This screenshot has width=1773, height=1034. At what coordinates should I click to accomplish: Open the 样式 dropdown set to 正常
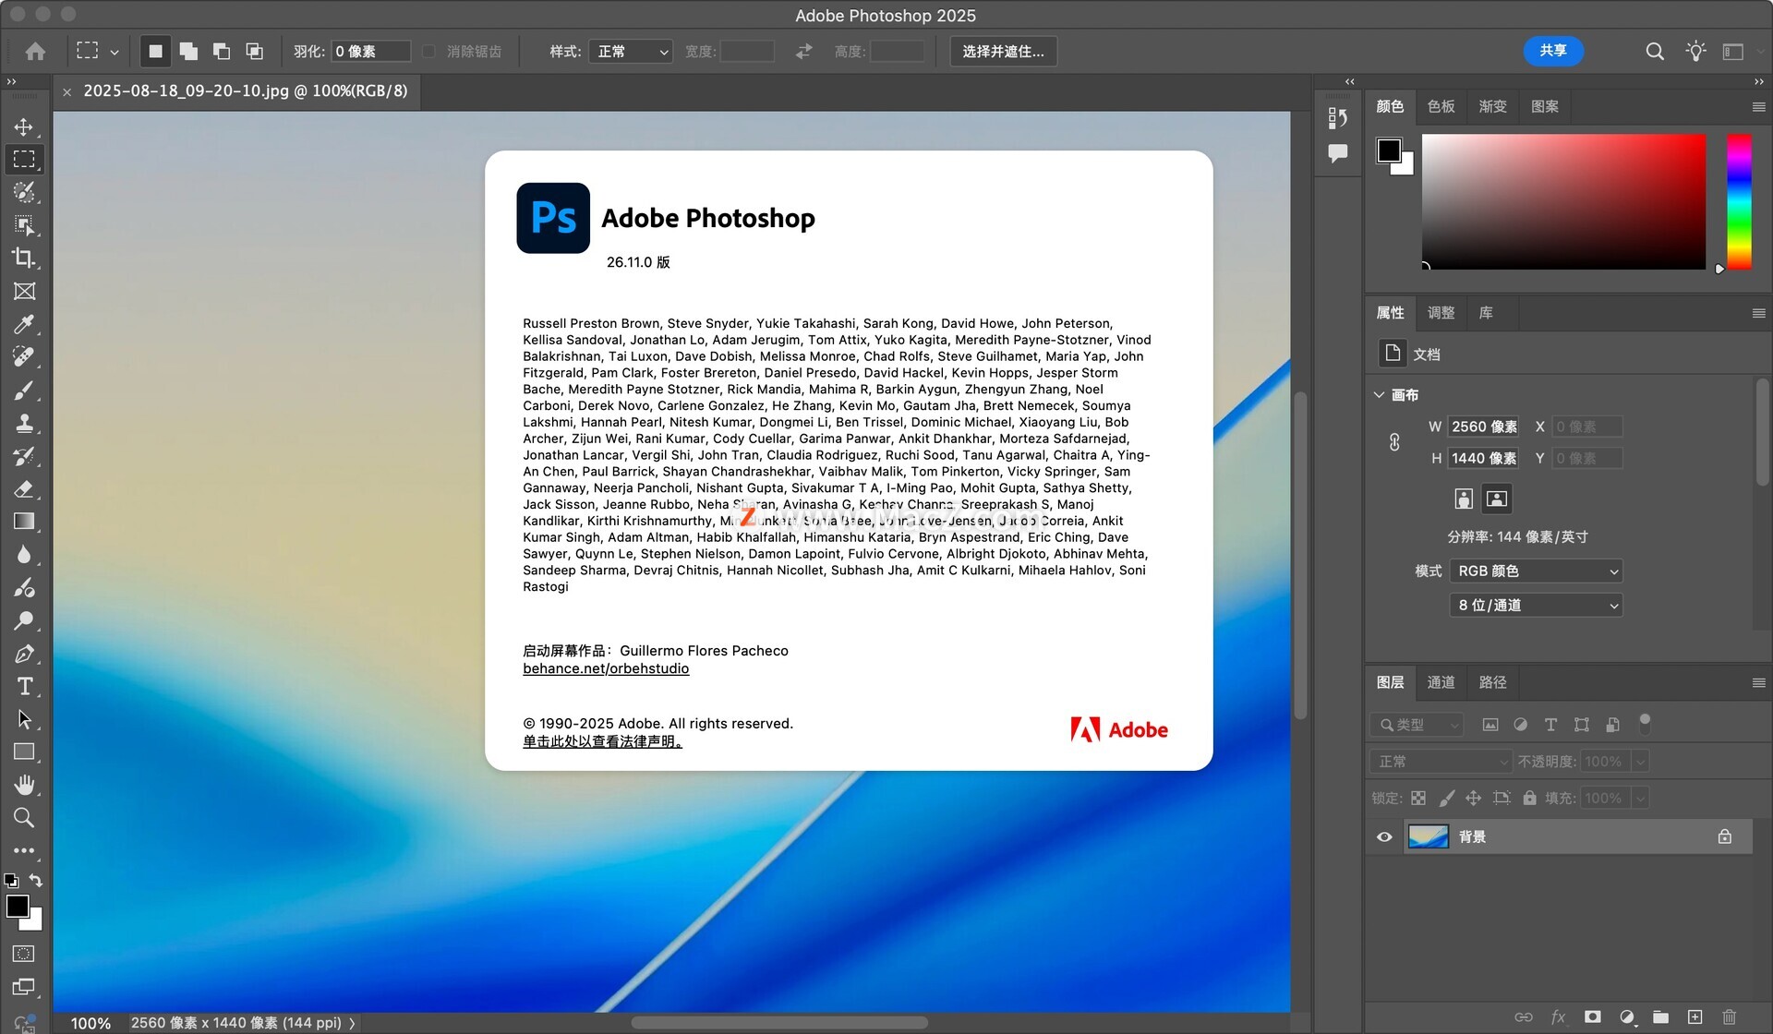tap(632, 52)
